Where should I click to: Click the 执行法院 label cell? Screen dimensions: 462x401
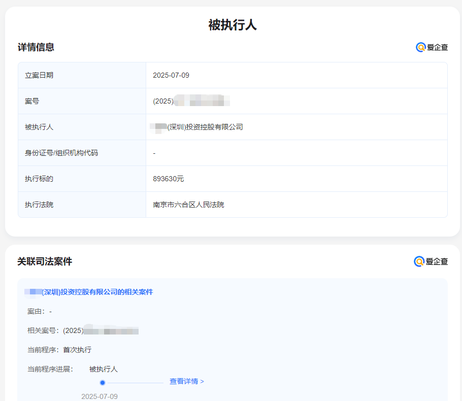[x=39, y=205]
